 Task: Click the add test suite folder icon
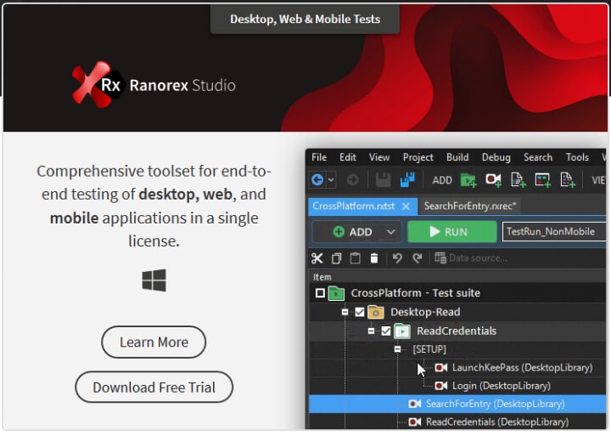click(468, 180)
